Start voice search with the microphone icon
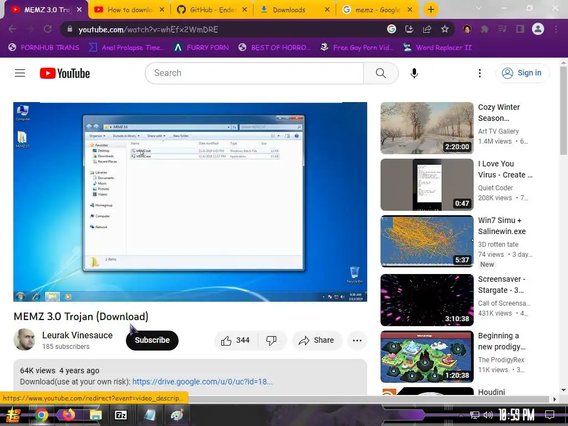This screenshot has height=426, width=568. click(414, 73)
